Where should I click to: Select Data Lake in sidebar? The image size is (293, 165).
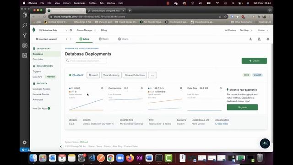click(x=38, y=59)
